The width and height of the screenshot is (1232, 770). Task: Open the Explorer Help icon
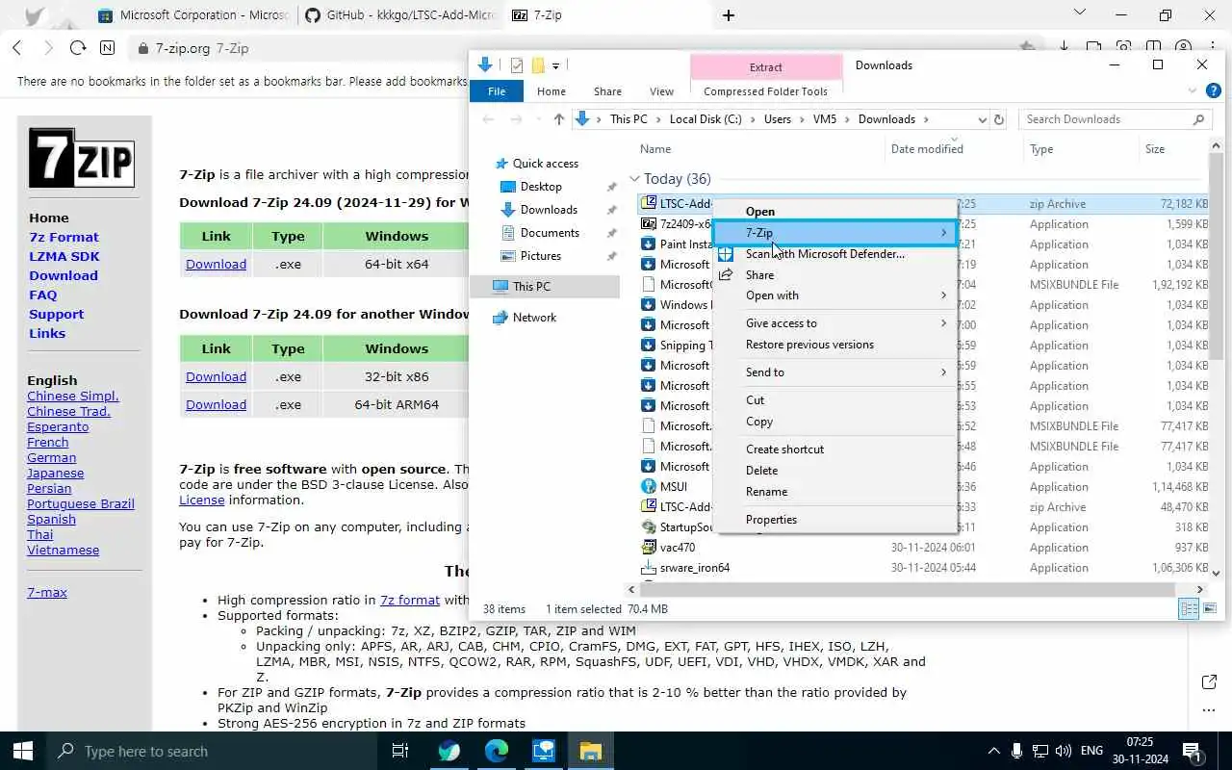pos(1214,91)
